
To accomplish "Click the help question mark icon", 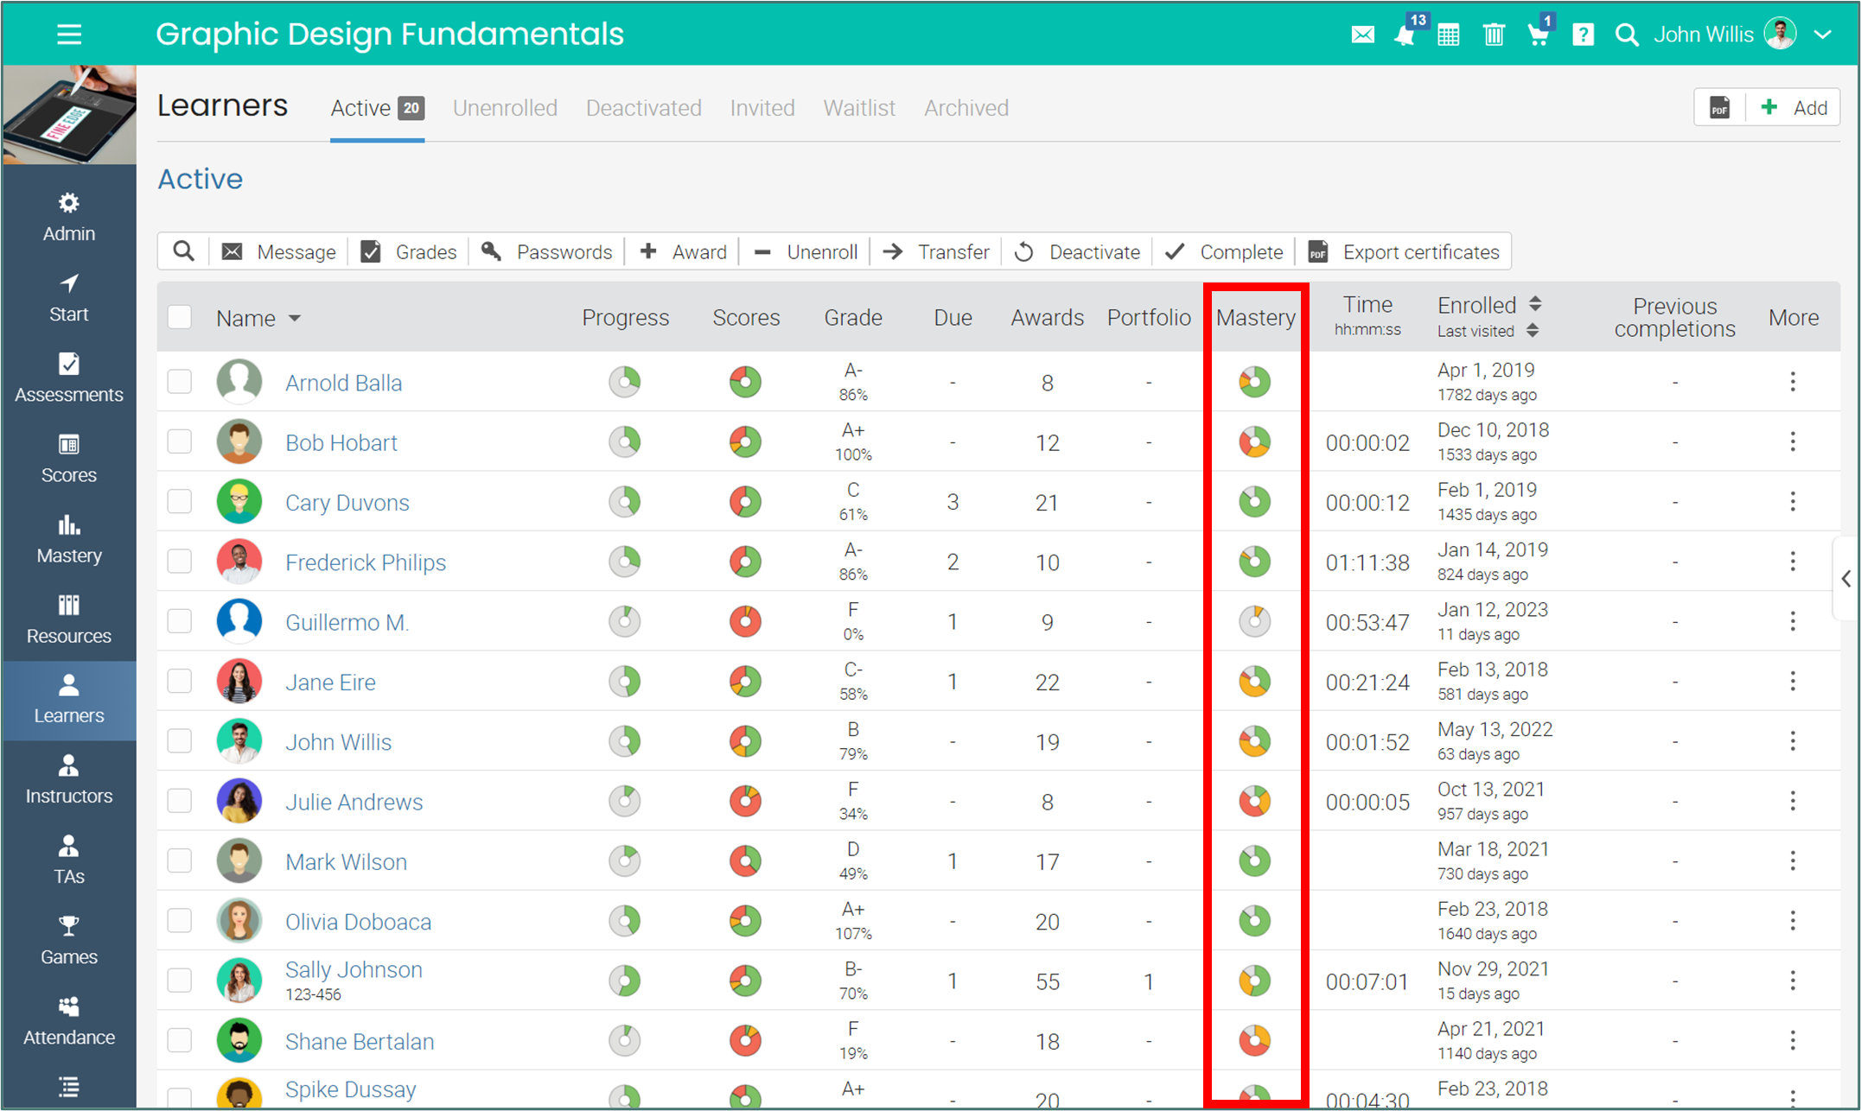I will coord(1583,35).
